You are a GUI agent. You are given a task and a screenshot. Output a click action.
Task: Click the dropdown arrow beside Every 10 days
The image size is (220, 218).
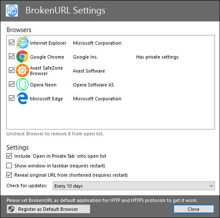(211, 186)
